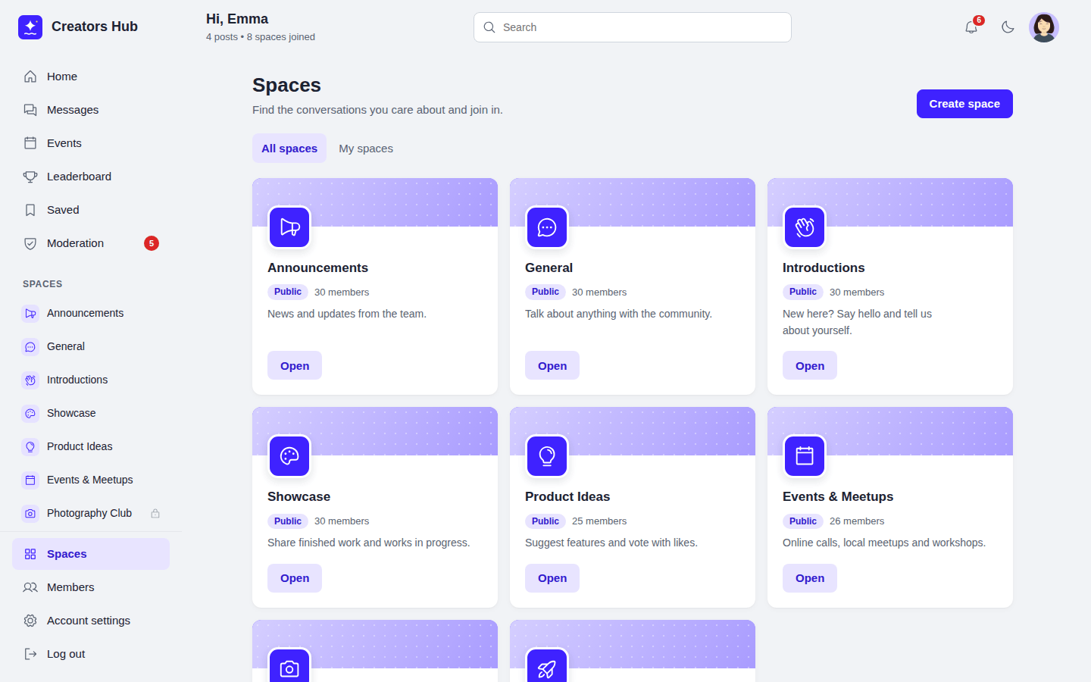Open the Product Ideas space
This screenshot has height=682, width=1091.
click(x=552, y=578)
